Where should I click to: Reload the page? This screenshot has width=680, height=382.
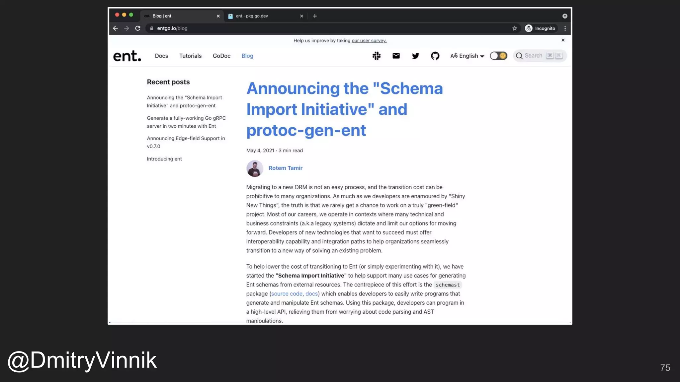coord(138,29)
